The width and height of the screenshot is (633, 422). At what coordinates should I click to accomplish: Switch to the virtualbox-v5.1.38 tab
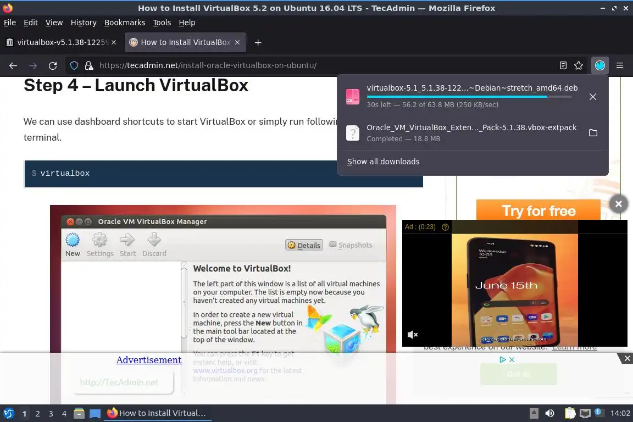click(62, 42)
